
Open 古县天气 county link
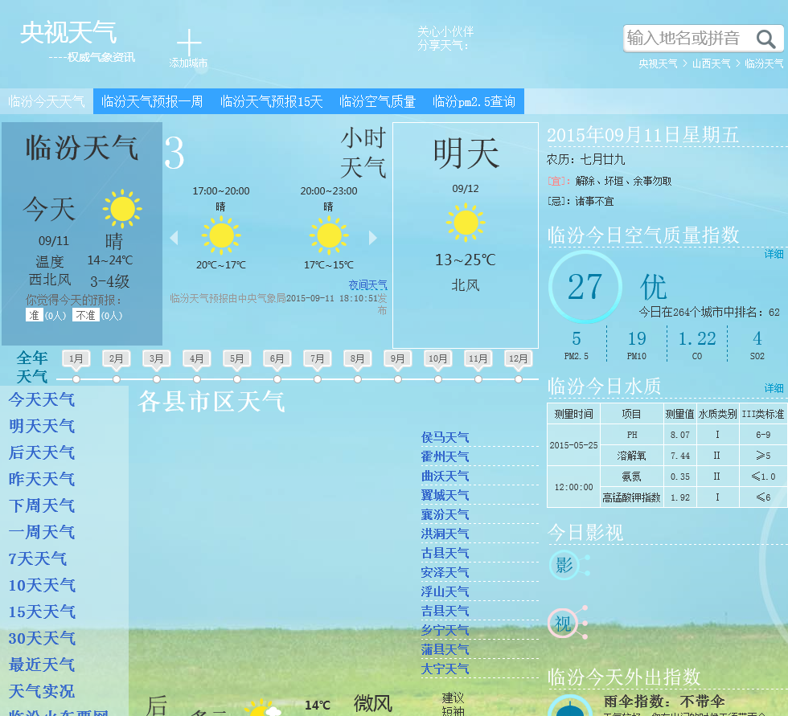tap(445, 553)
